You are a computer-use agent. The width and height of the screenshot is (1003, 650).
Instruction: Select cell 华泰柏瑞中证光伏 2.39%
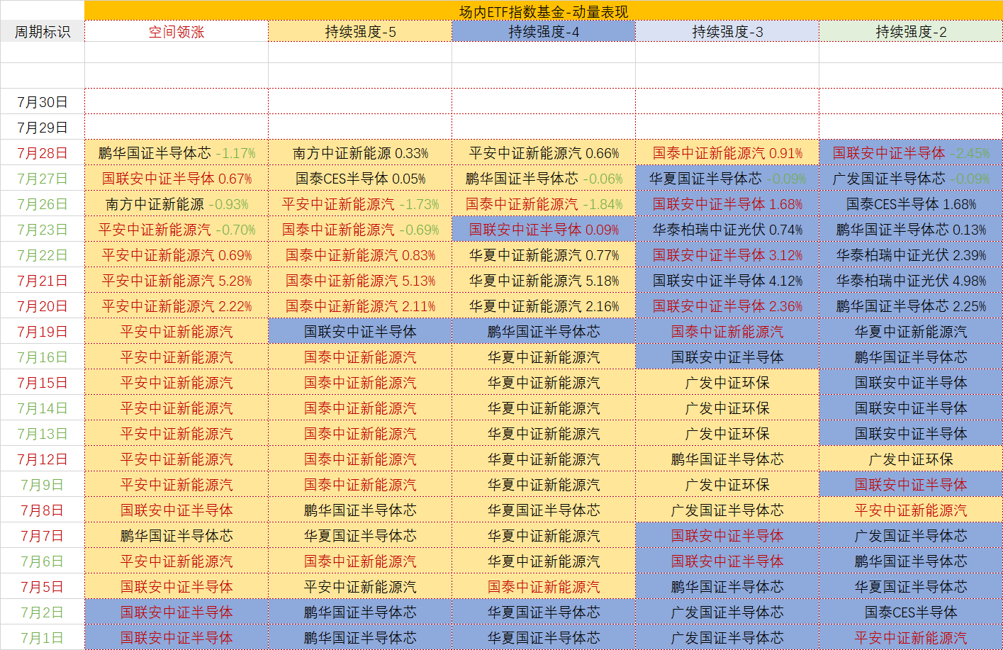(x=911, y=255)
